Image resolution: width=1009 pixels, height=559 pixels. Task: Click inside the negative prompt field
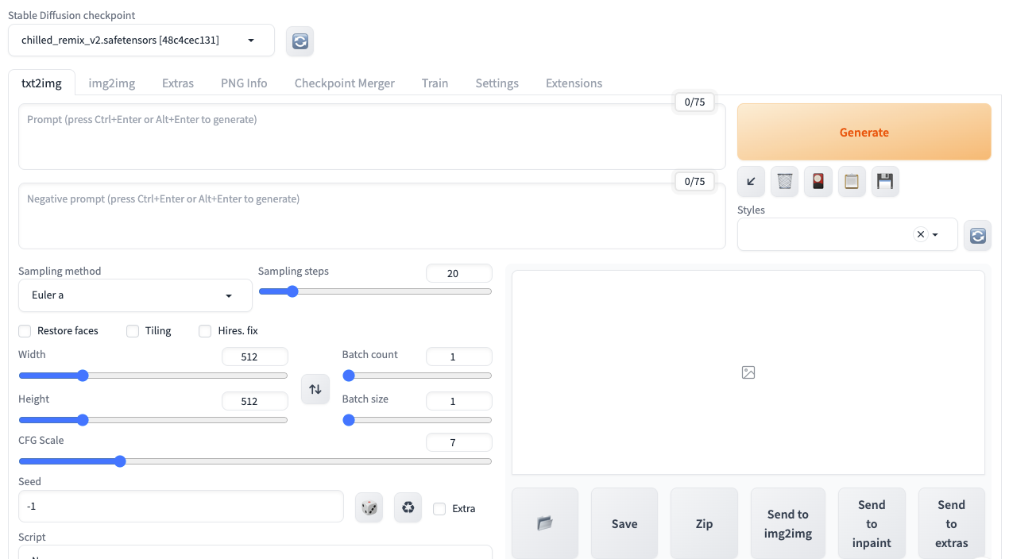372,216
